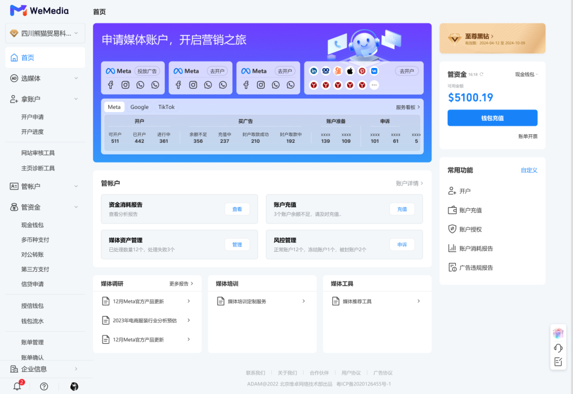Open the 媒体培训定制服务 row
The width and height of the screenshot is (573, 394).
(262, 301)
